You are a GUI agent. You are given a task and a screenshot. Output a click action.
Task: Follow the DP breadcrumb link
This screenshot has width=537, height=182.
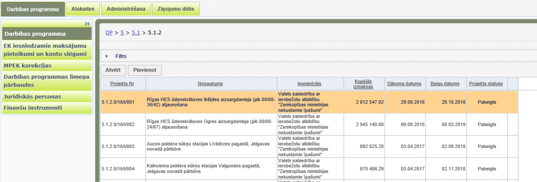click(x=109, y=33)
